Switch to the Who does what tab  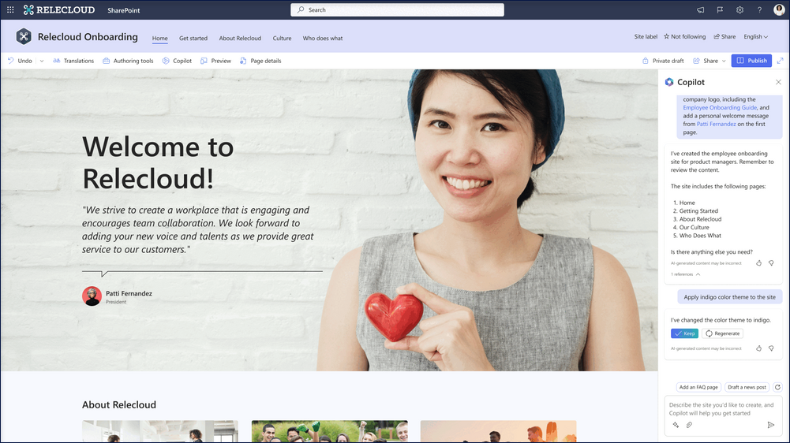point(323,38)
